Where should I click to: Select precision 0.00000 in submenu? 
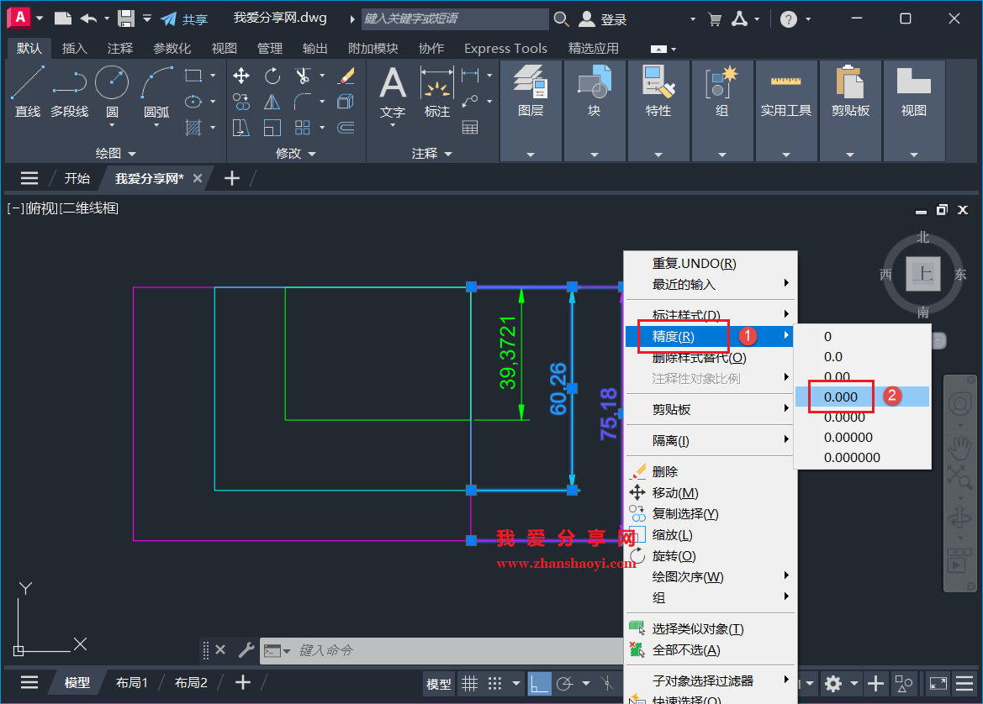(x=862, y=437)
